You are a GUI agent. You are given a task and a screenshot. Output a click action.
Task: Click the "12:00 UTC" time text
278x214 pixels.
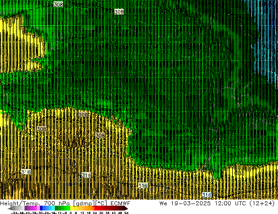point(231,204)
